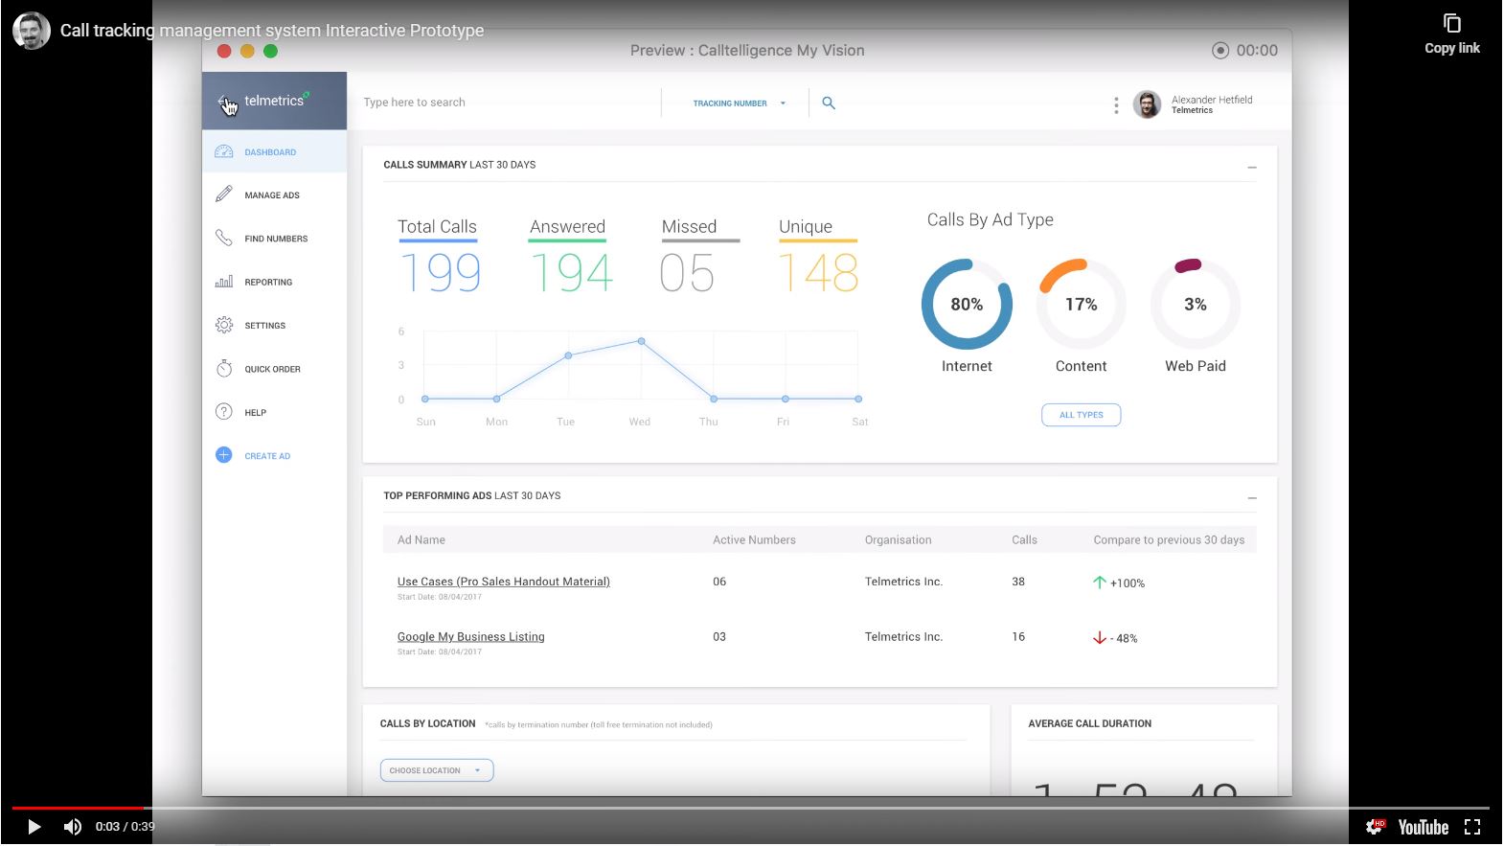Collapse the Top Performing Ads panel
The width and height of the screenshot is (1504, 846).
click(x=1251, y=498)
